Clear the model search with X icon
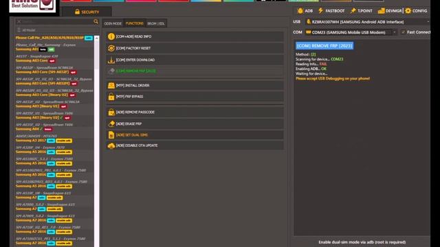The image size is (440, 247). pos(19,21)
